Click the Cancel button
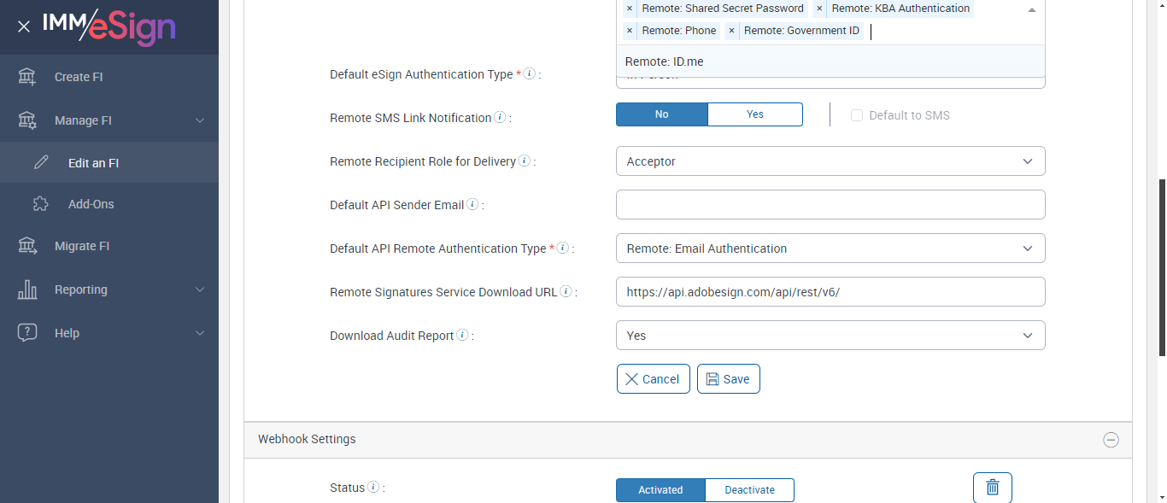This screenshot has height=503, width=1167. (x=653, y=379)
